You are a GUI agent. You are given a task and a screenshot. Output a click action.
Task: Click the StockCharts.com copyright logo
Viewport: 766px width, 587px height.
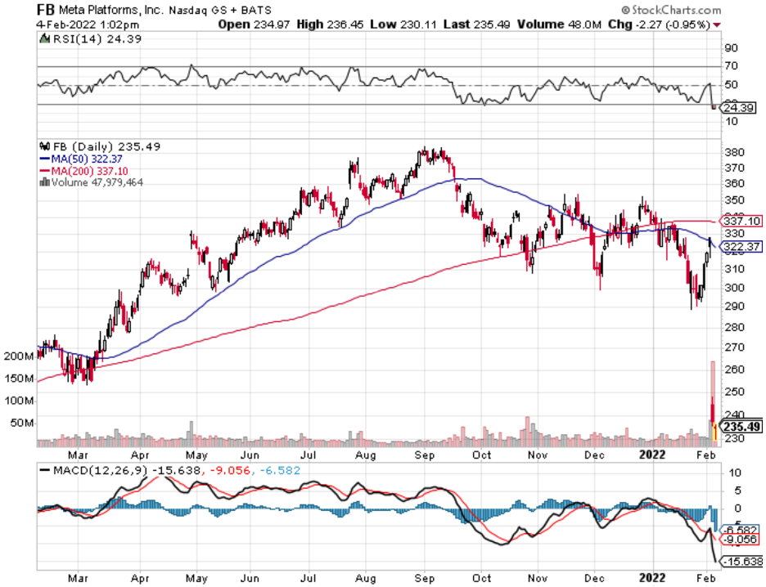[671, 10]
